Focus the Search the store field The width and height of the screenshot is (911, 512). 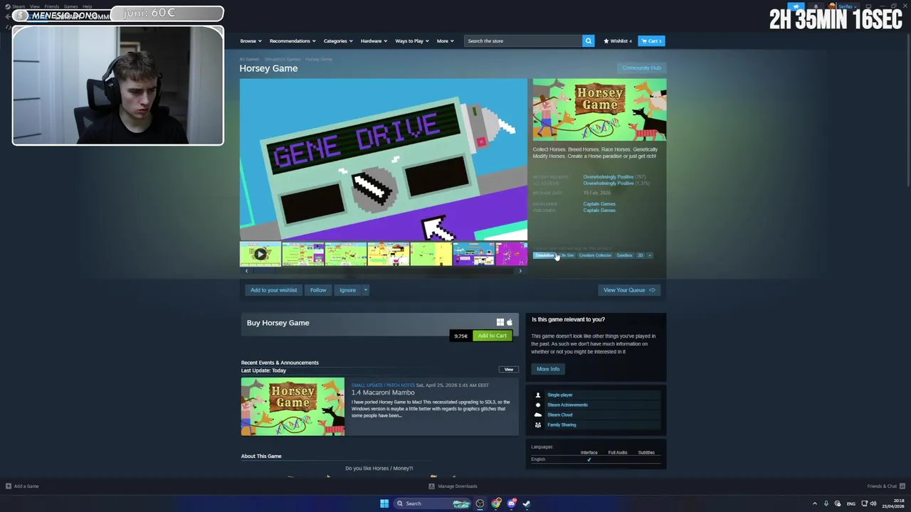(x=523, y=41)
